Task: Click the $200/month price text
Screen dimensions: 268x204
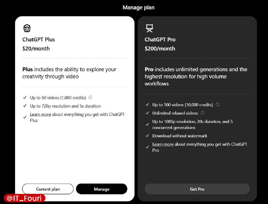Action: [160, 49]
